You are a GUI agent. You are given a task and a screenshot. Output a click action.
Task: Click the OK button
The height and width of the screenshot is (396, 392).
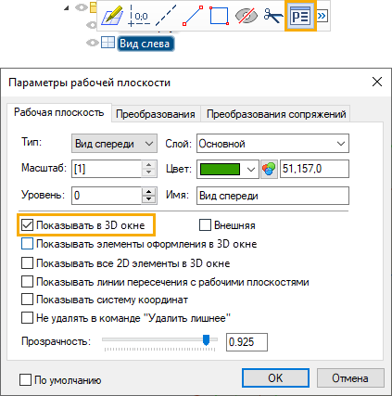point(275,377)
